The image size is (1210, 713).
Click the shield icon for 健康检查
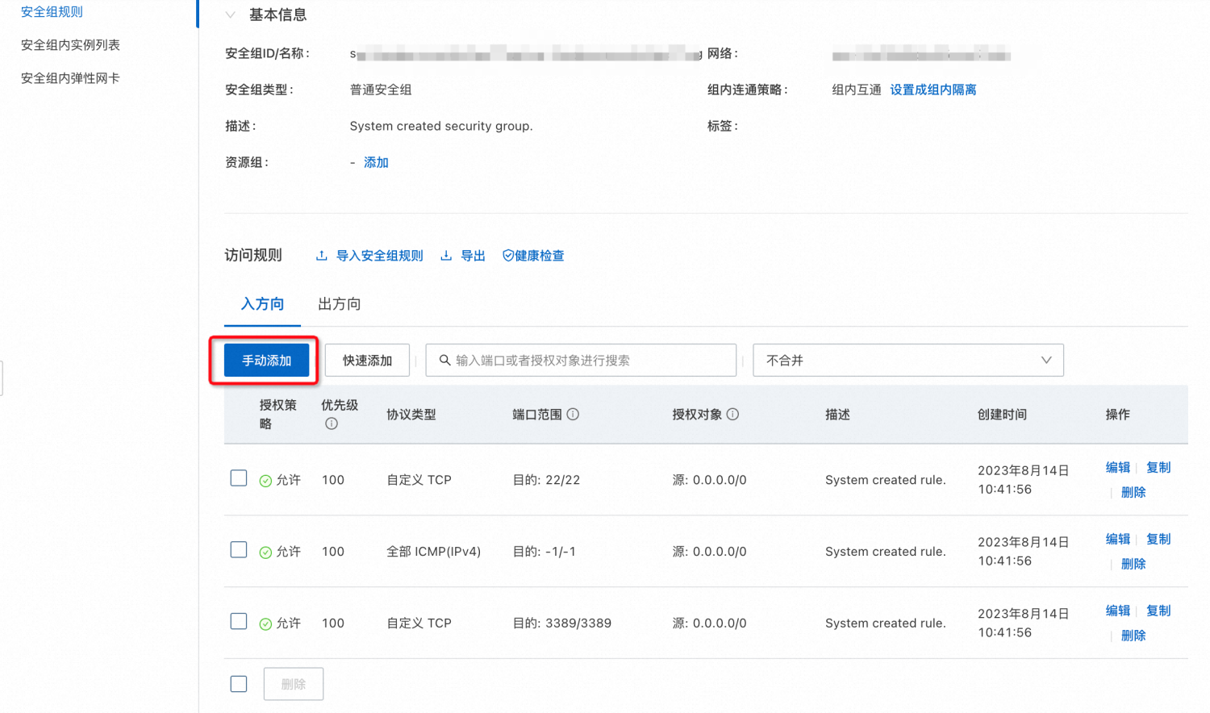[508, 256]
